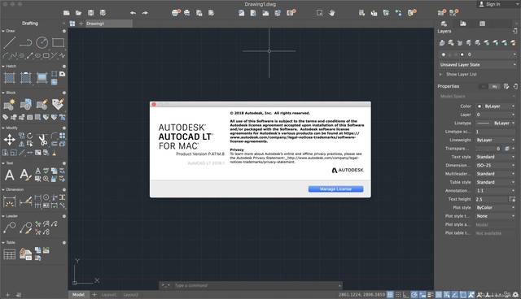
Task: Click the Redo arrow in toolbar
Action: 145,13
